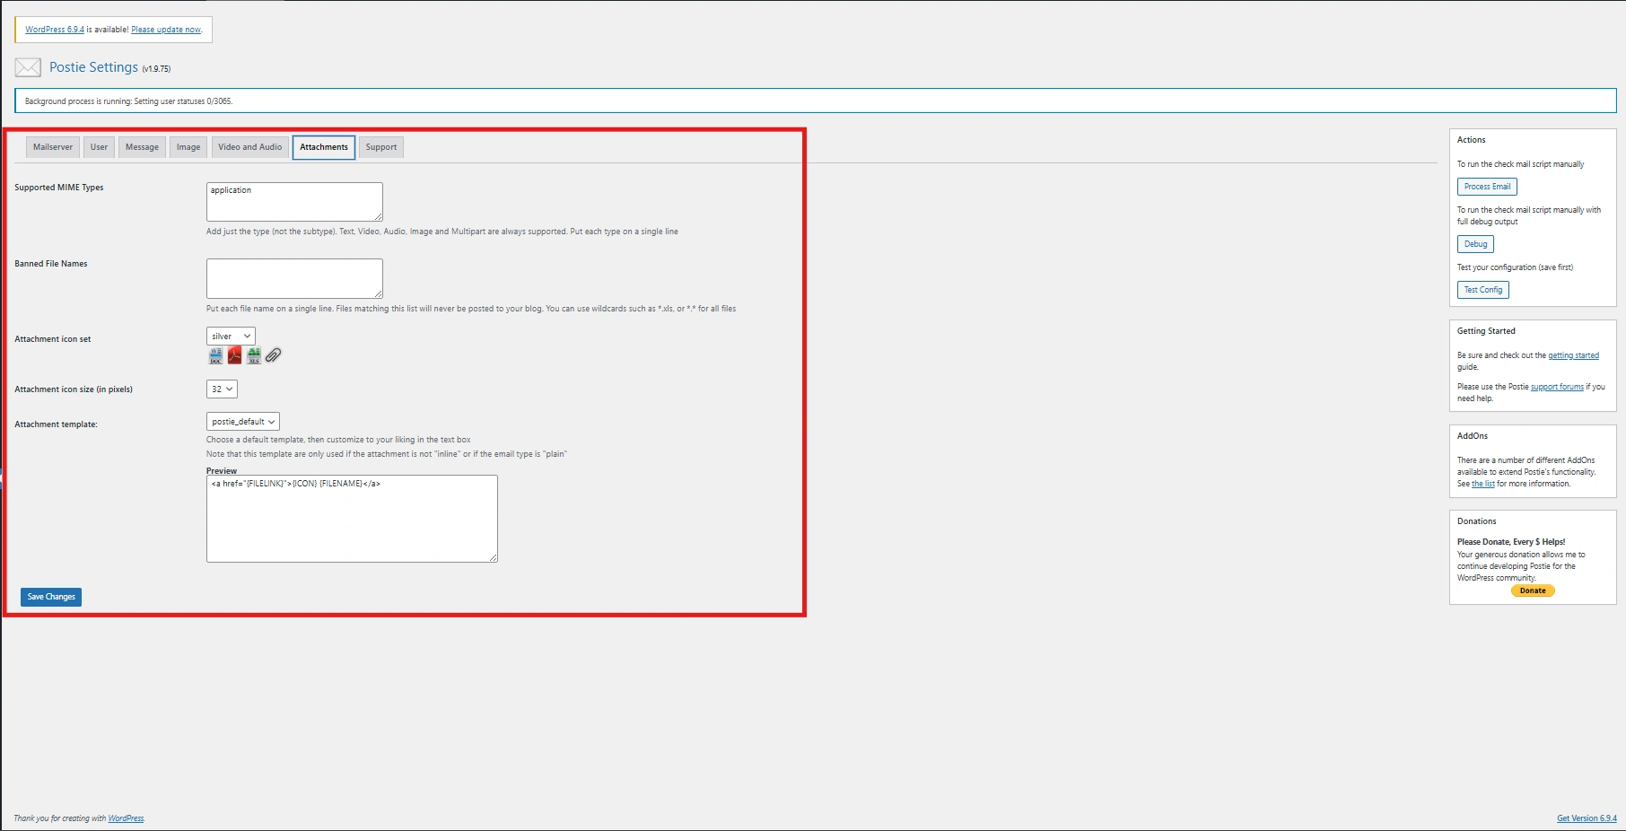Click the Banned File Names label

coord(51,264)
